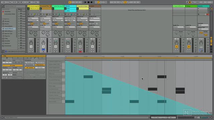
Task: Toggle the track 6 activator button
Action: pos(93,47)
